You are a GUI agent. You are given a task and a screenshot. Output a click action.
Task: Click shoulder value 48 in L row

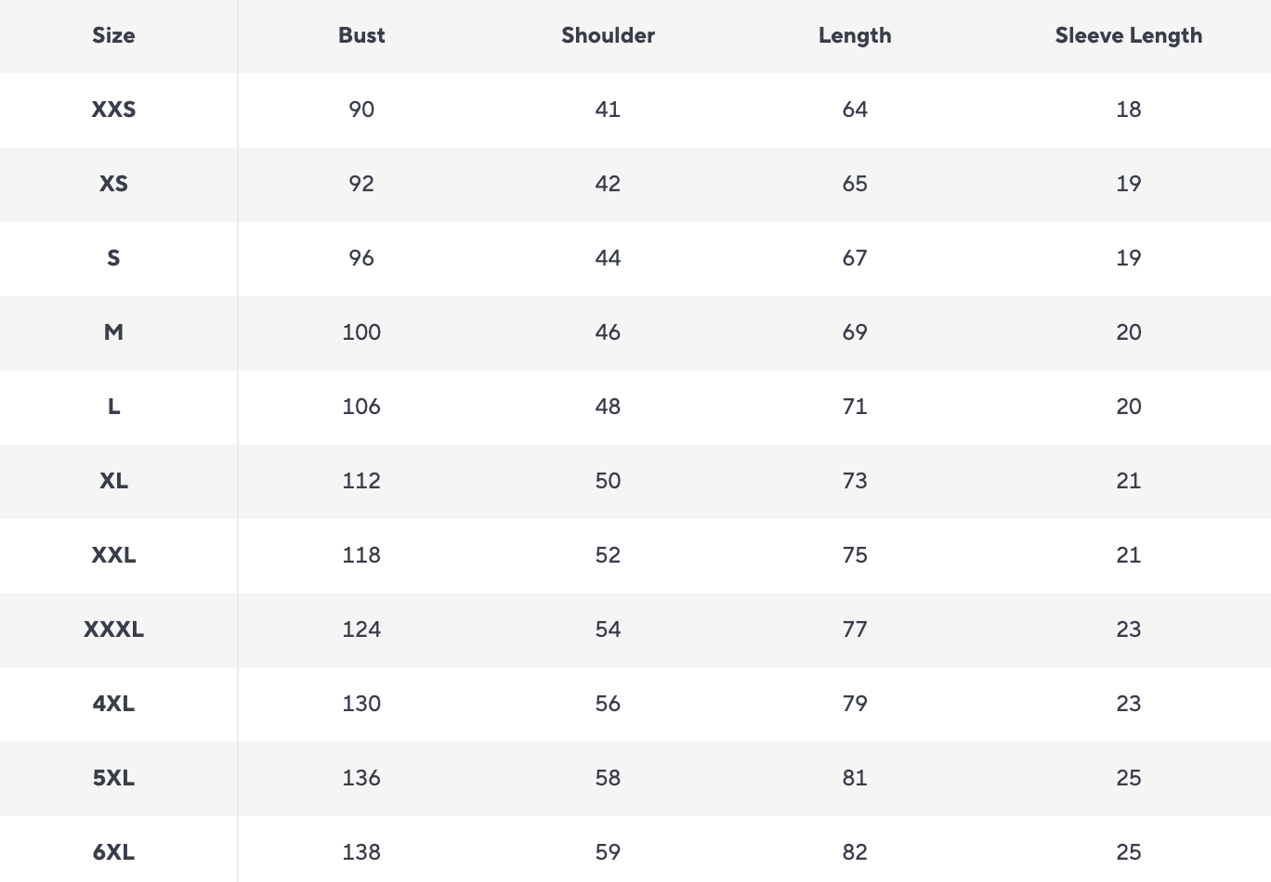point(608,407)
